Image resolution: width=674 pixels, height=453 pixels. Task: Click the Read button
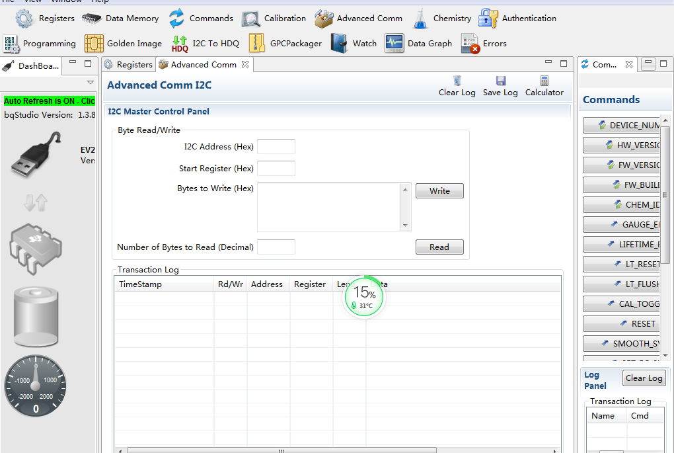pos(439,247)
